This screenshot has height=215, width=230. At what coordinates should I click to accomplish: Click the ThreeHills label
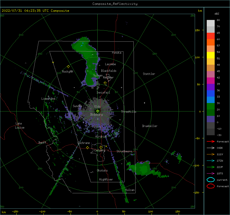point(129,112)
